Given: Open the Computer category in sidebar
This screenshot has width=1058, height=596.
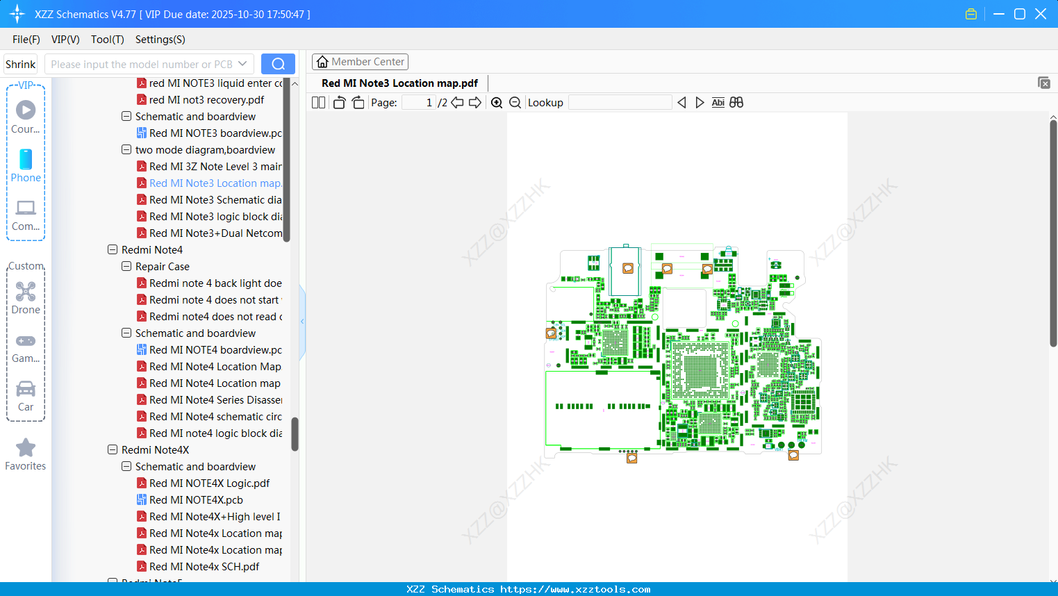Looking at the screenshot, I should tap(26, 215).
